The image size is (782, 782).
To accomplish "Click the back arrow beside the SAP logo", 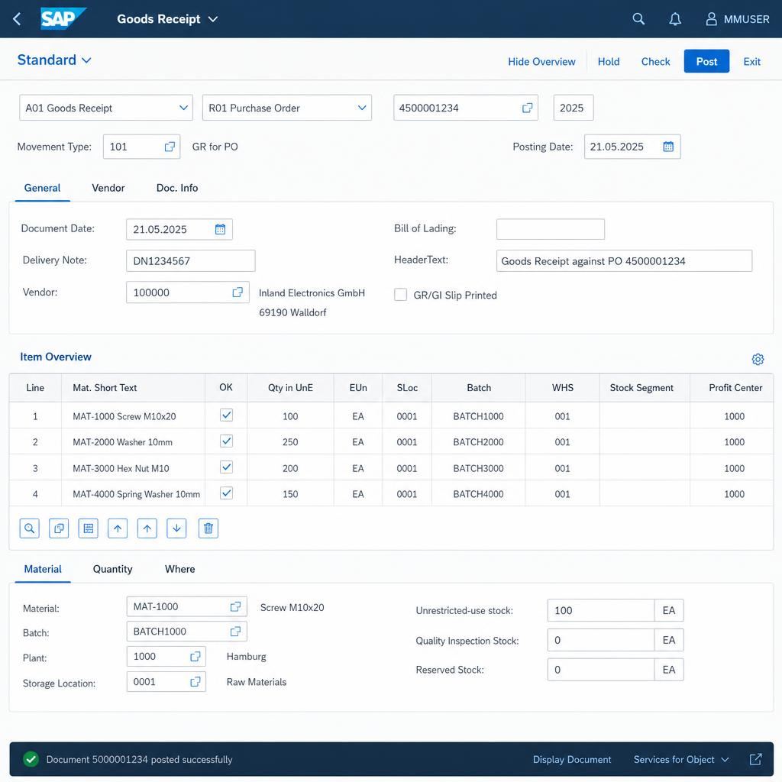I will coord(17,19).
